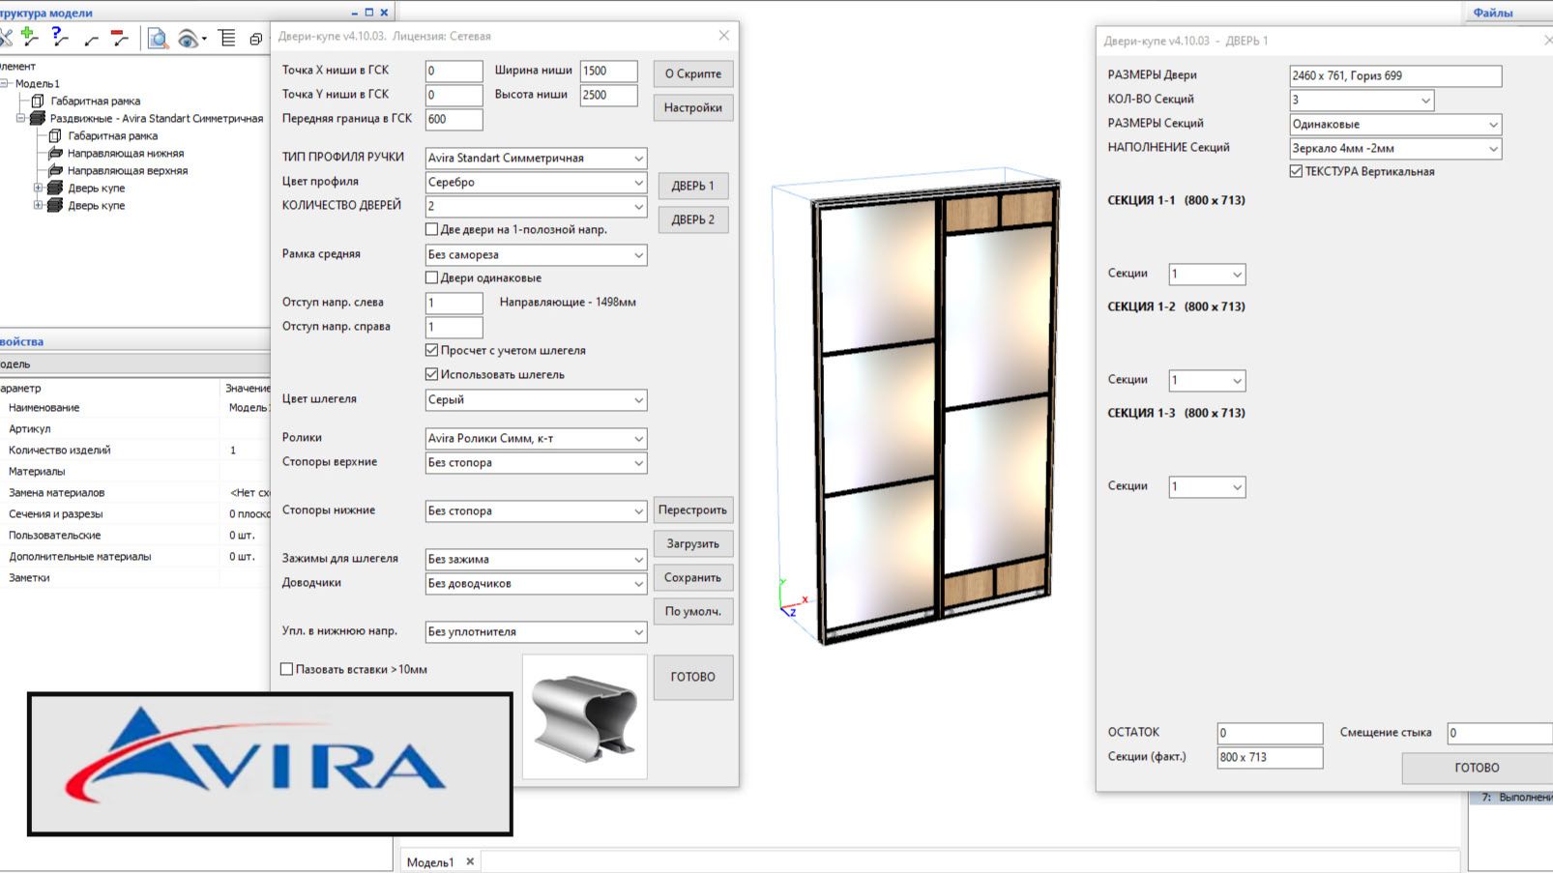
Task: Open the ТИП ПРОФИЛЯ РУЧКИ dropdown
Action: click(536, 158)
